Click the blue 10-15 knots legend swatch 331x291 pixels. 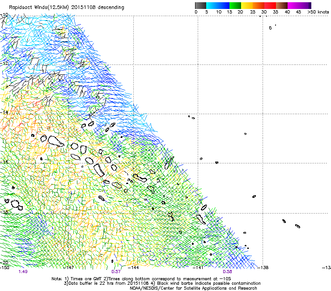pos(224,5)
